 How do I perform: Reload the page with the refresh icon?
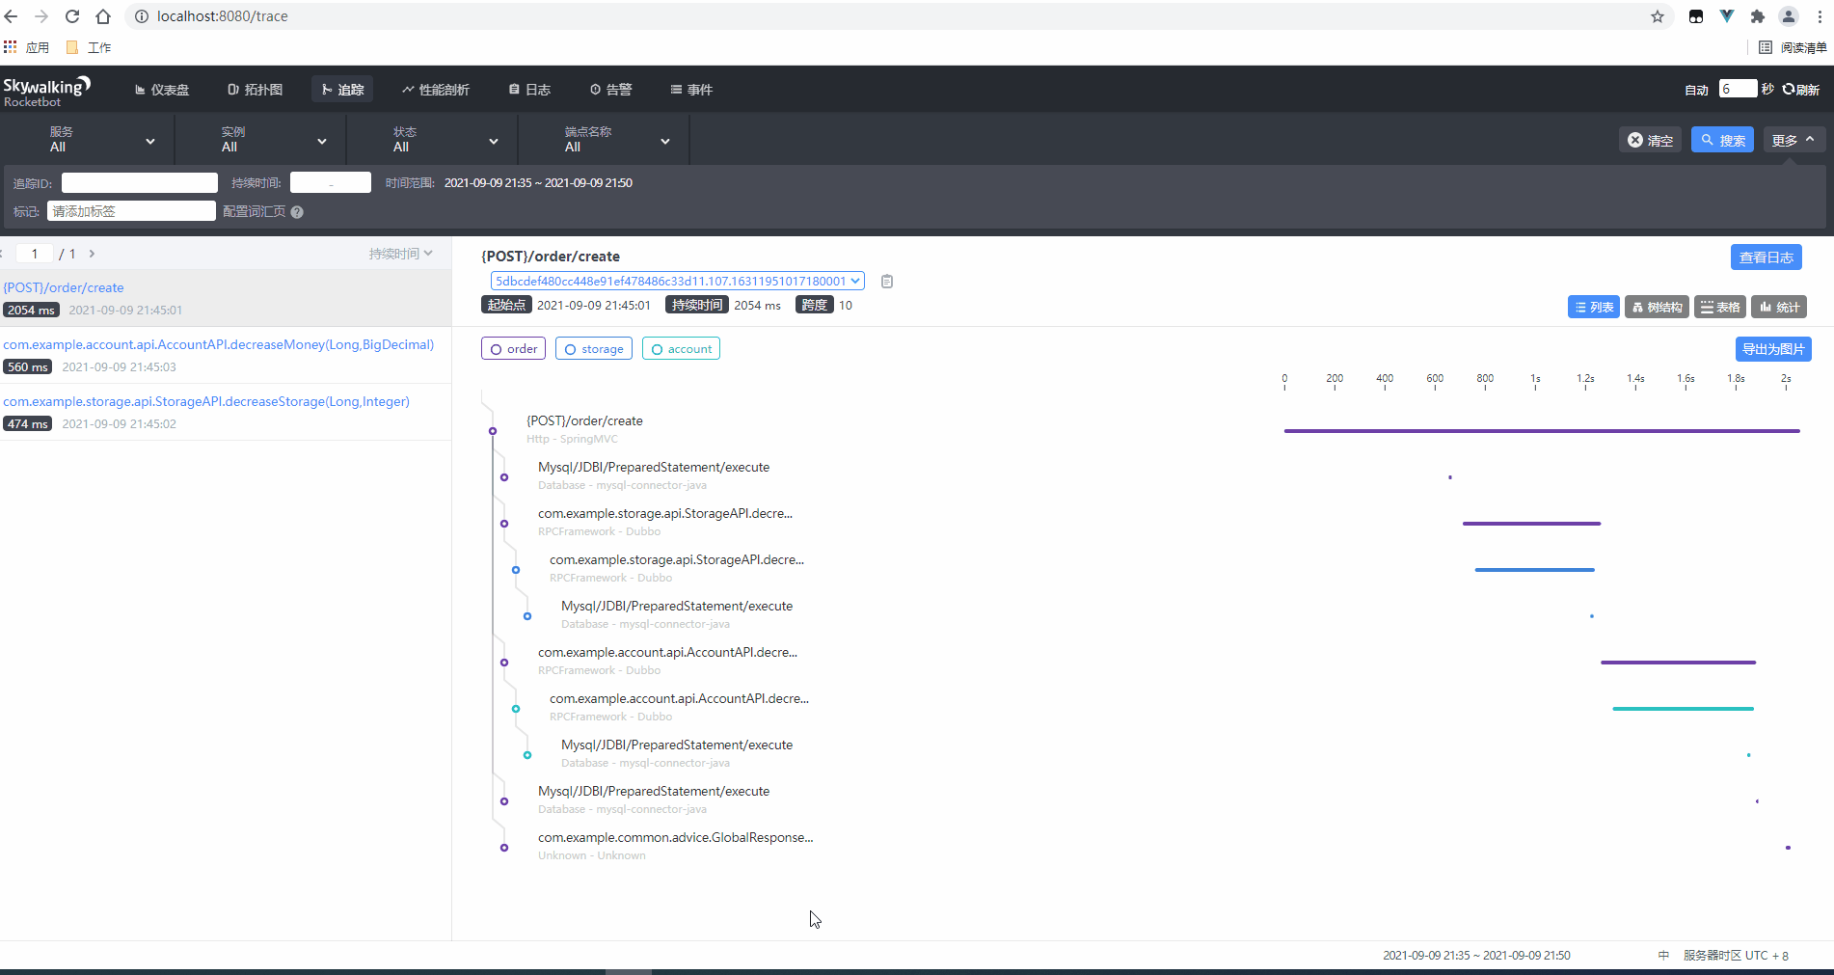click(x=72, y=16)
